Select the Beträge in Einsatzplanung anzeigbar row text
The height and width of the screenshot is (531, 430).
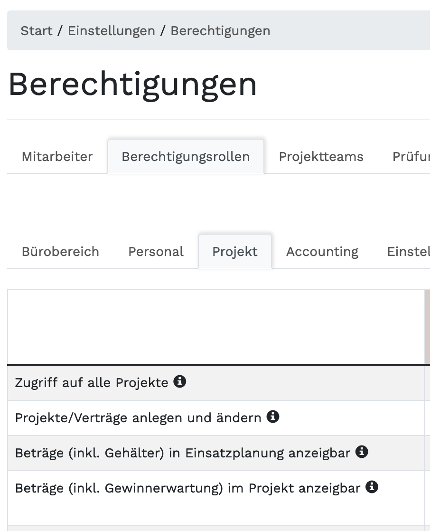coord(182,453)
